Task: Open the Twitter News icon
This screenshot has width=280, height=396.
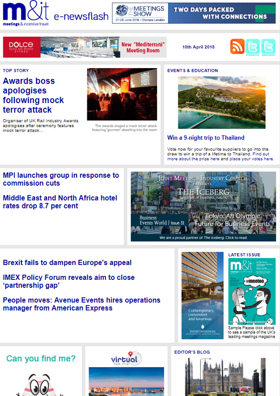Action: (268, 47)
